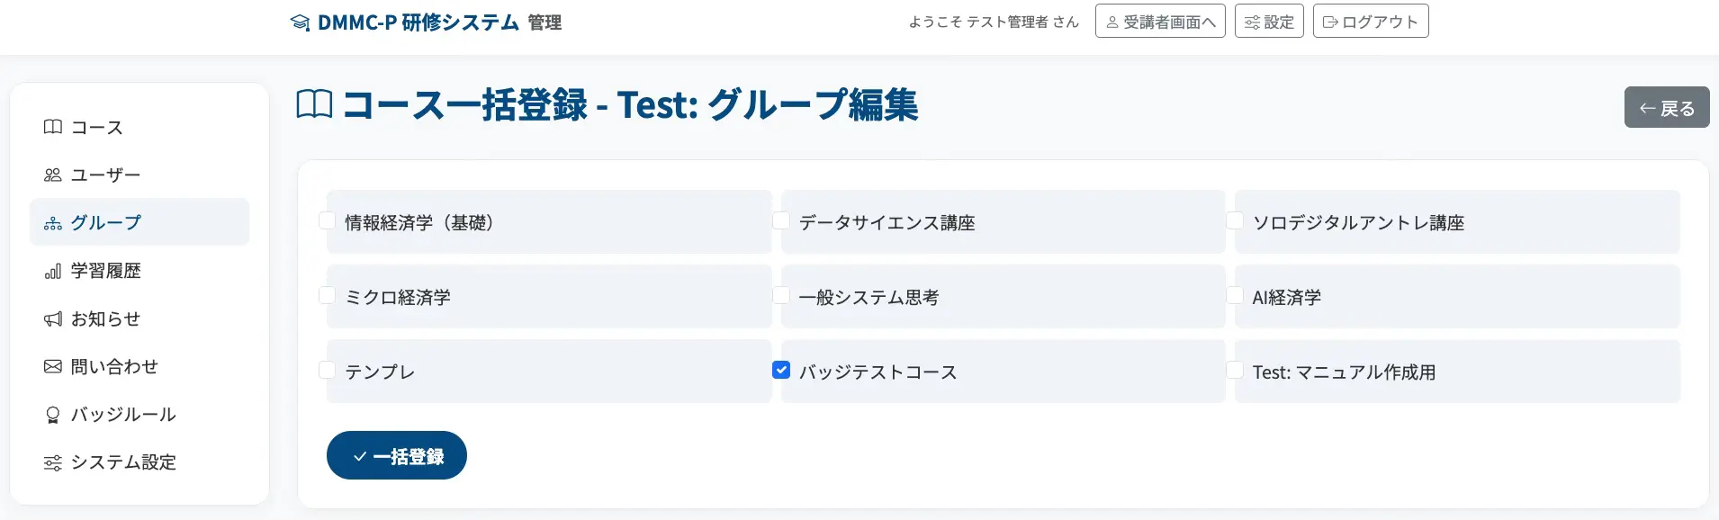Submit with the 一括登録 button
Image resolution: width=1719 pixels, height=520 pixels.
pos(397,455)
